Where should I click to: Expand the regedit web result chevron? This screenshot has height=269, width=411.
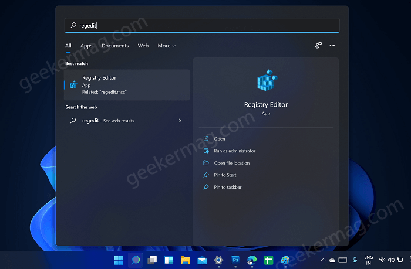pyautogui.click(x=180, y=121)
